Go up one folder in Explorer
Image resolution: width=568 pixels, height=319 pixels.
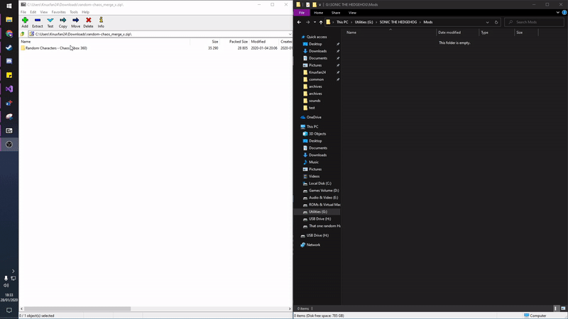pyautogui.click(x=321, y=22)
